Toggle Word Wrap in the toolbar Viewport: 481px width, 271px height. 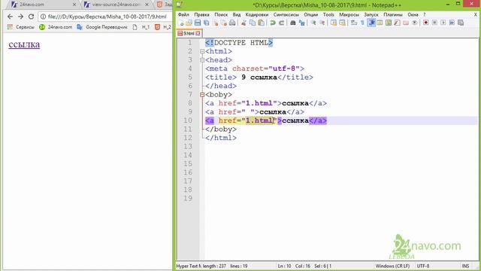click(x=354, y=23)
